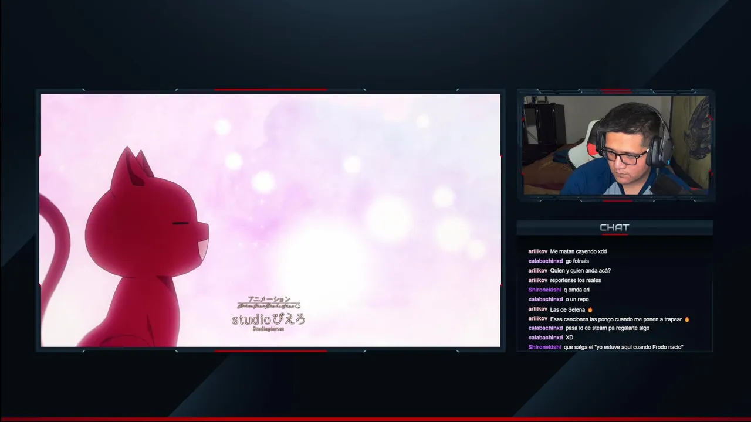Click username ariiikov beside 'Quien y quien anda acá?'
The width and height of the screenshot is (751, 422).
(538, 271)
